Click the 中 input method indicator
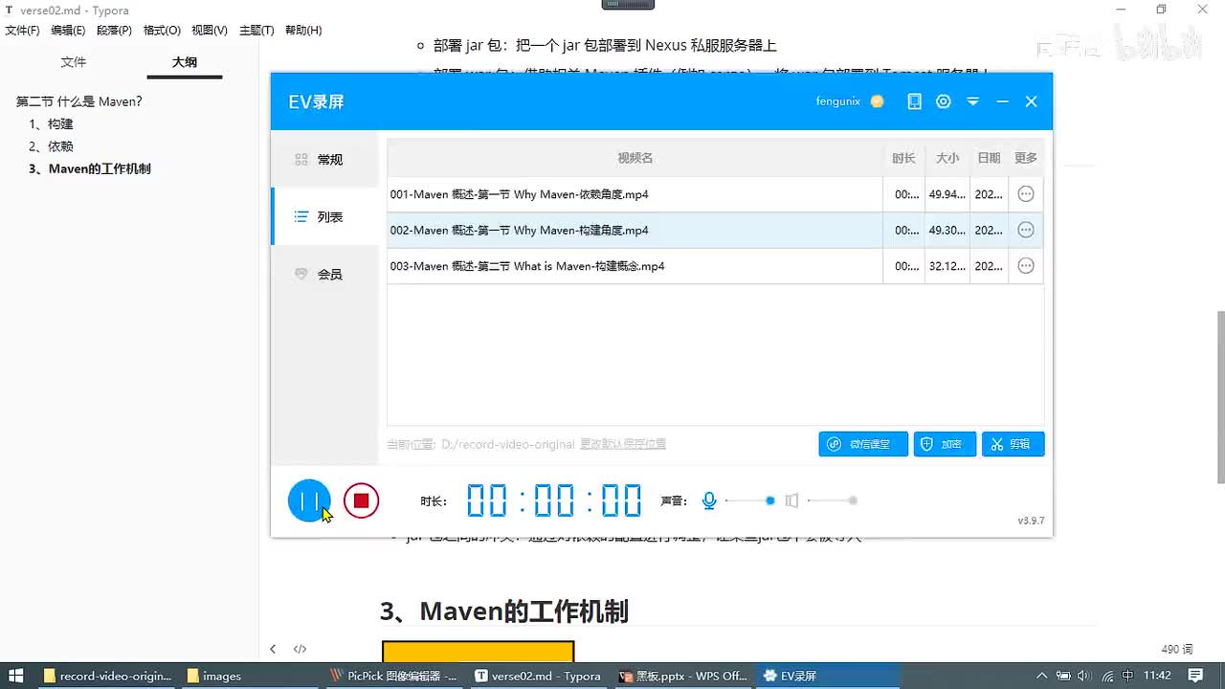Viewport: 1225px width, 689px height. 1128,676
